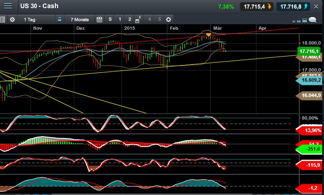324x195 pixels.
Task: Click the red -115,9 indicator value label
Action: [x=309, y=165]
